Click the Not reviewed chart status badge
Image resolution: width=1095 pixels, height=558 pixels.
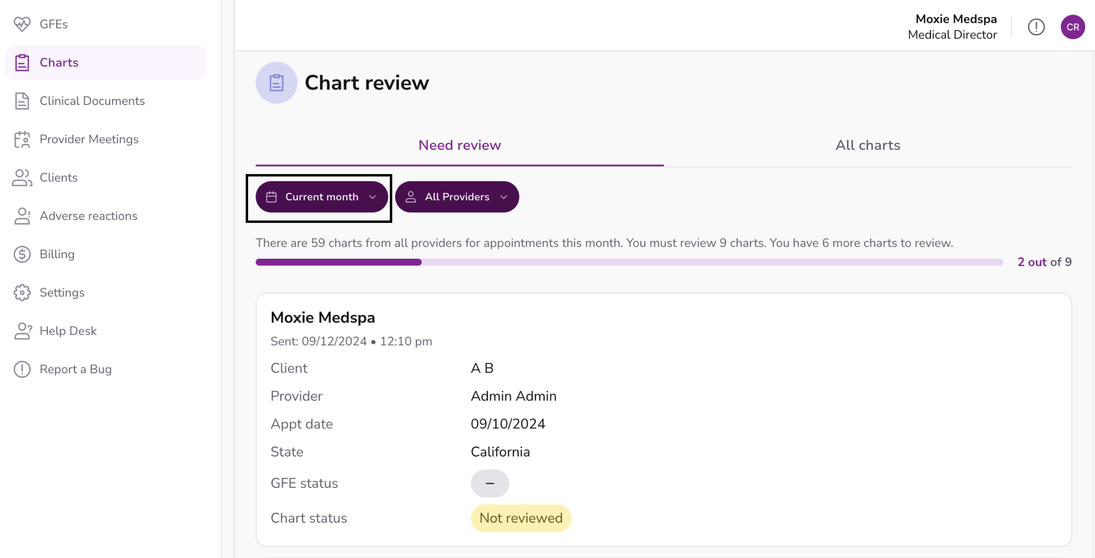click(521, 518)
